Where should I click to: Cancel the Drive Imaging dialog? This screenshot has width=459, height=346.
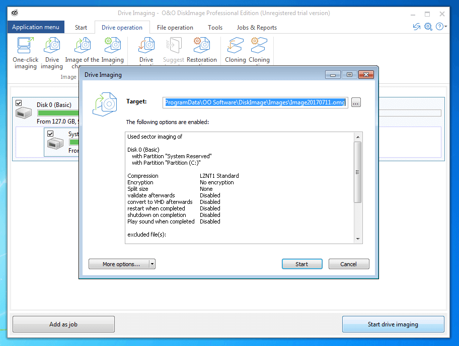coord(348,264)
